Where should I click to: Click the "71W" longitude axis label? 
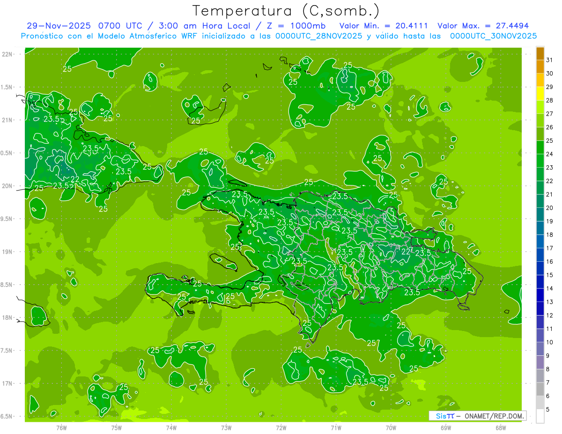(x=336, y=428)
